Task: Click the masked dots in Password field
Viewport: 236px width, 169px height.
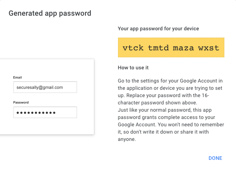Action: tap(36, 113)
